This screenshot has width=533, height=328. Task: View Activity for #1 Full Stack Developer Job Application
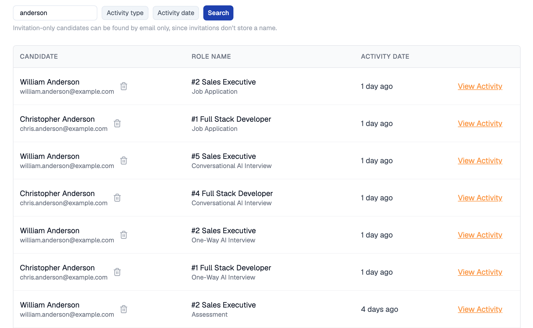click(x=480, y=123)
